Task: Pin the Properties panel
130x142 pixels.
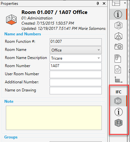Action: [x=98, y=4]
